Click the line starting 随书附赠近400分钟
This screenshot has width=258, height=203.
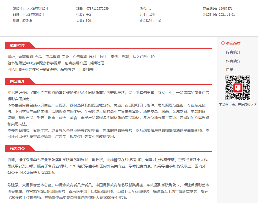pyautogui.click(x=56, y=63)
